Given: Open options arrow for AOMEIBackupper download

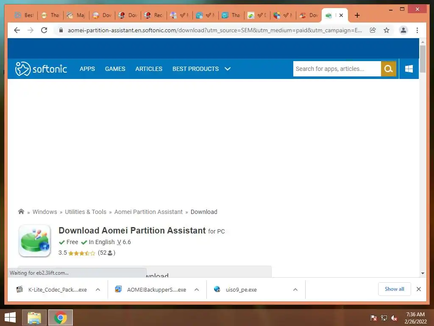Looking at the screenshot, I should (x=197, y=289).
